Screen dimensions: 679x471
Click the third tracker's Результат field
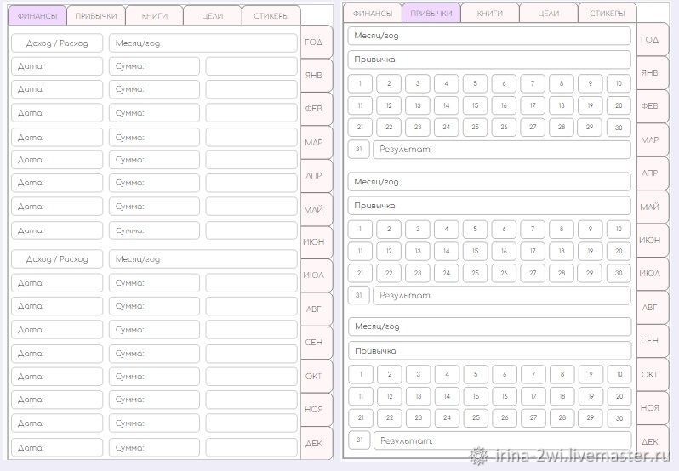click(502, 440)
